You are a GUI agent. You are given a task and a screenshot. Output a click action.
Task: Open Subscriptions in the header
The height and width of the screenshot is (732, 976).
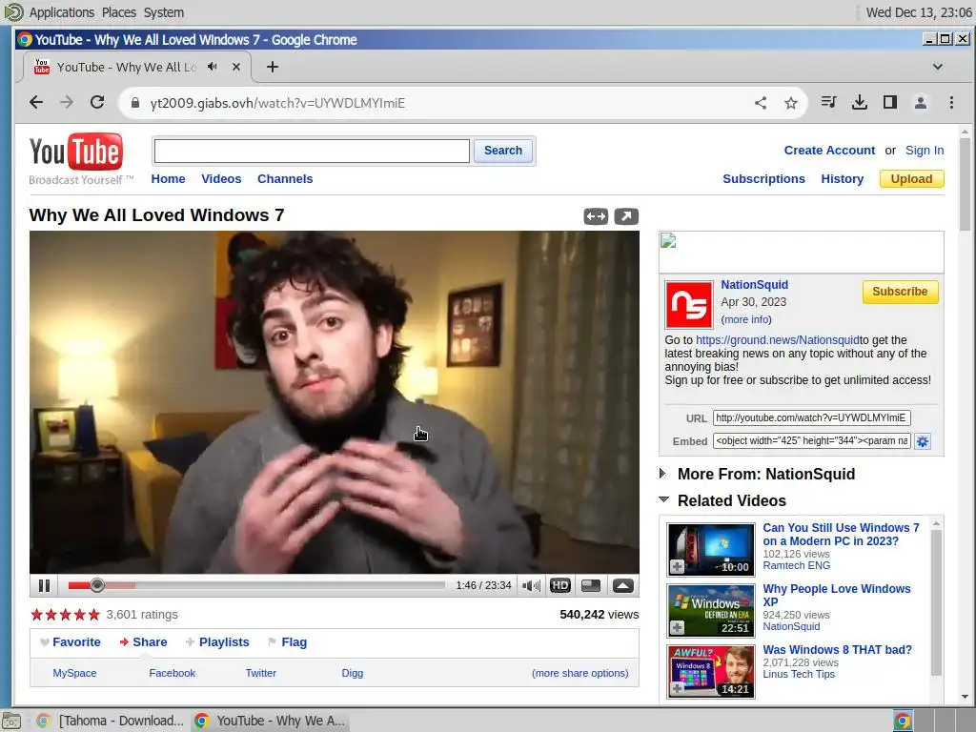[763, 178]
